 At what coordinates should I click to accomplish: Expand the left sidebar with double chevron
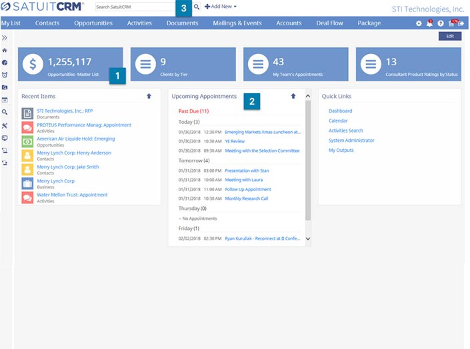5,38
